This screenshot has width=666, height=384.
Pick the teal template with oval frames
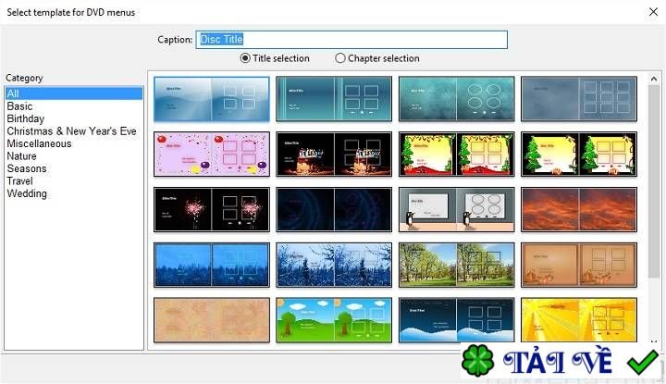[457, 99]
